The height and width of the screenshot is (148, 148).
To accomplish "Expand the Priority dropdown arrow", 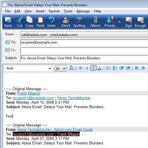I will [x=119, y=22].
